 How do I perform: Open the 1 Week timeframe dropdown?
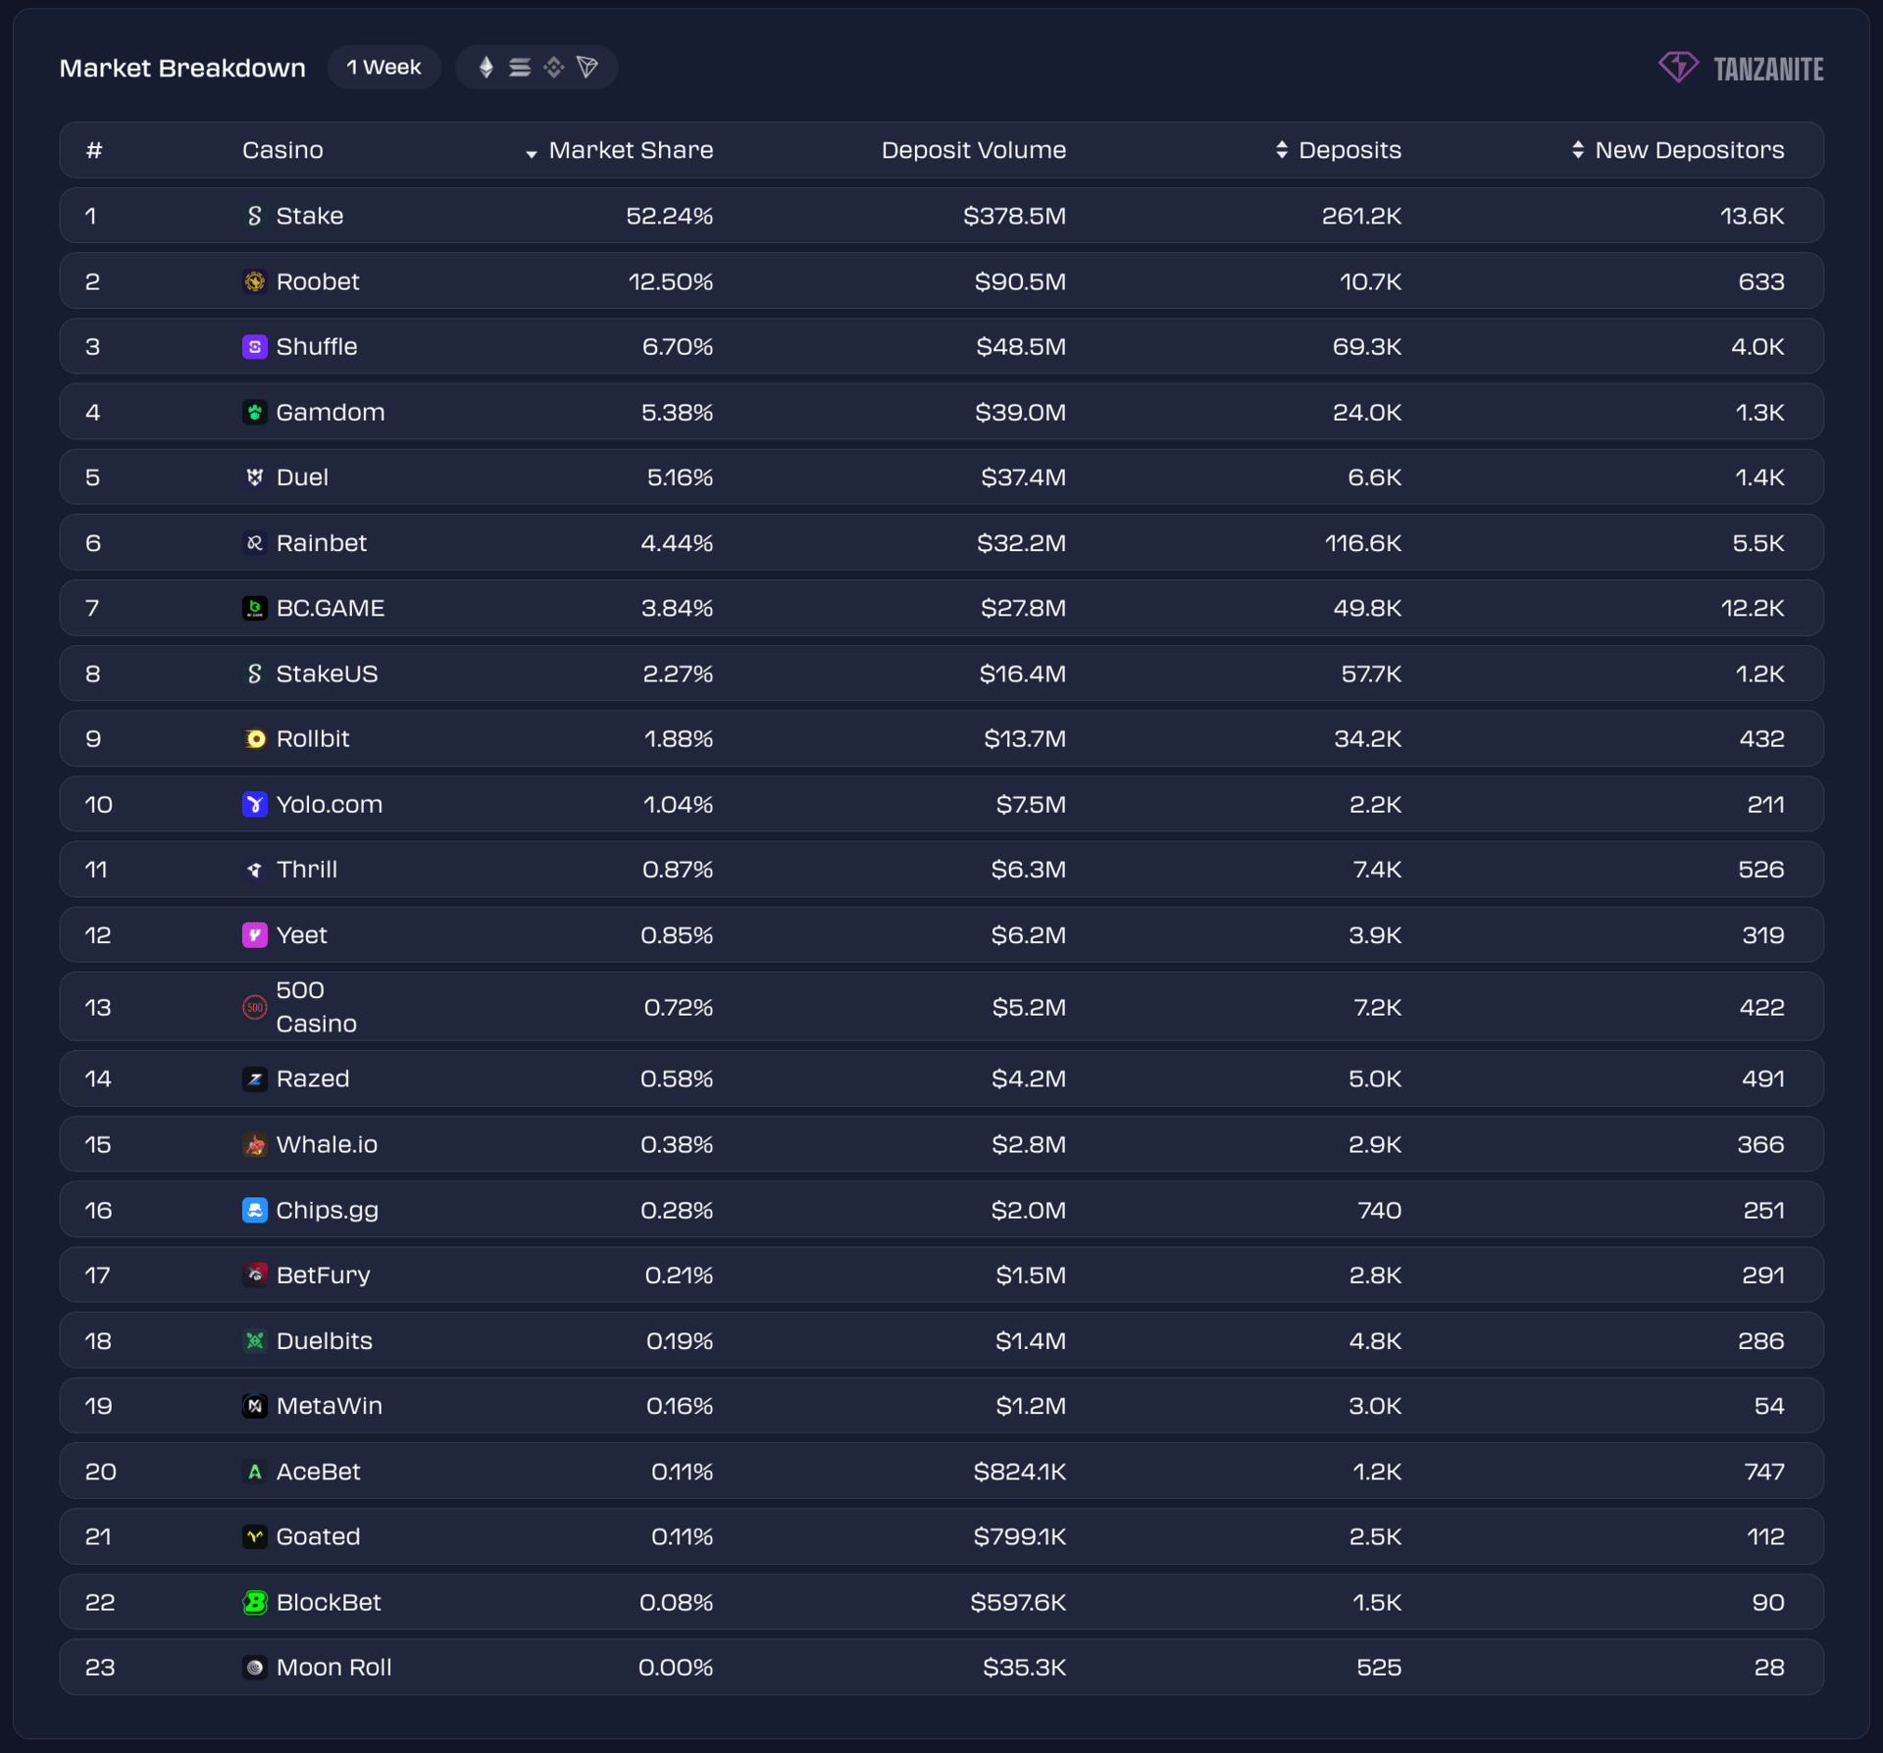coord(383,68)
